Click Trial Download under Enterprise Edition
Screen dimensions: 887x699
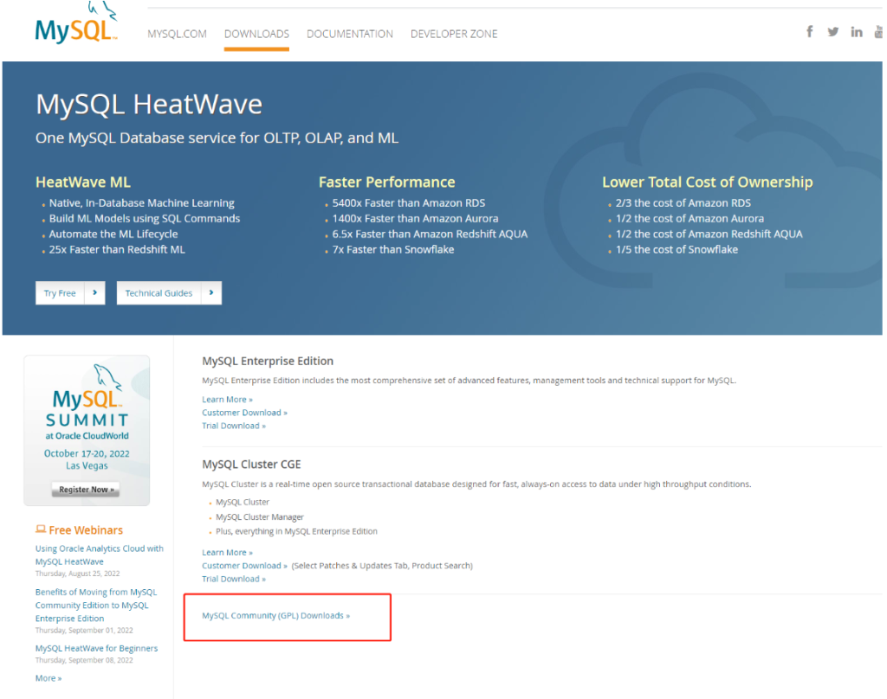(x=234, y=426)
